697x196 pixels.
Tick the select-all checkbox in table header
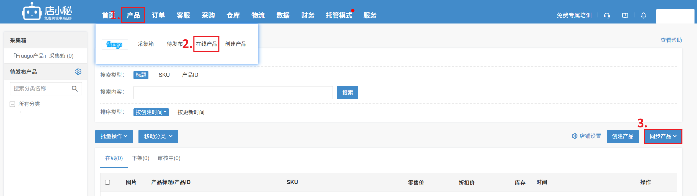click(x=107, y=182)
